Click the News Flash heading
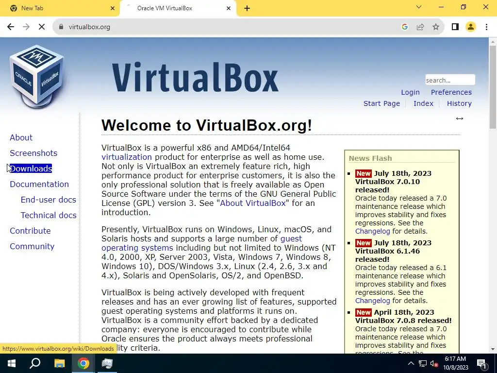This screenshot has width=497, height=373. pyautogui.click(x=370, y=158)
